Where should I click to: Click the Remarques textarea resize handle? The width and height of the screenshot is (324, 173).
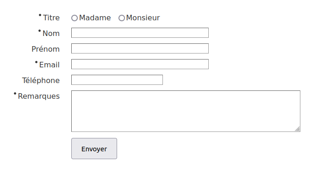297,129
